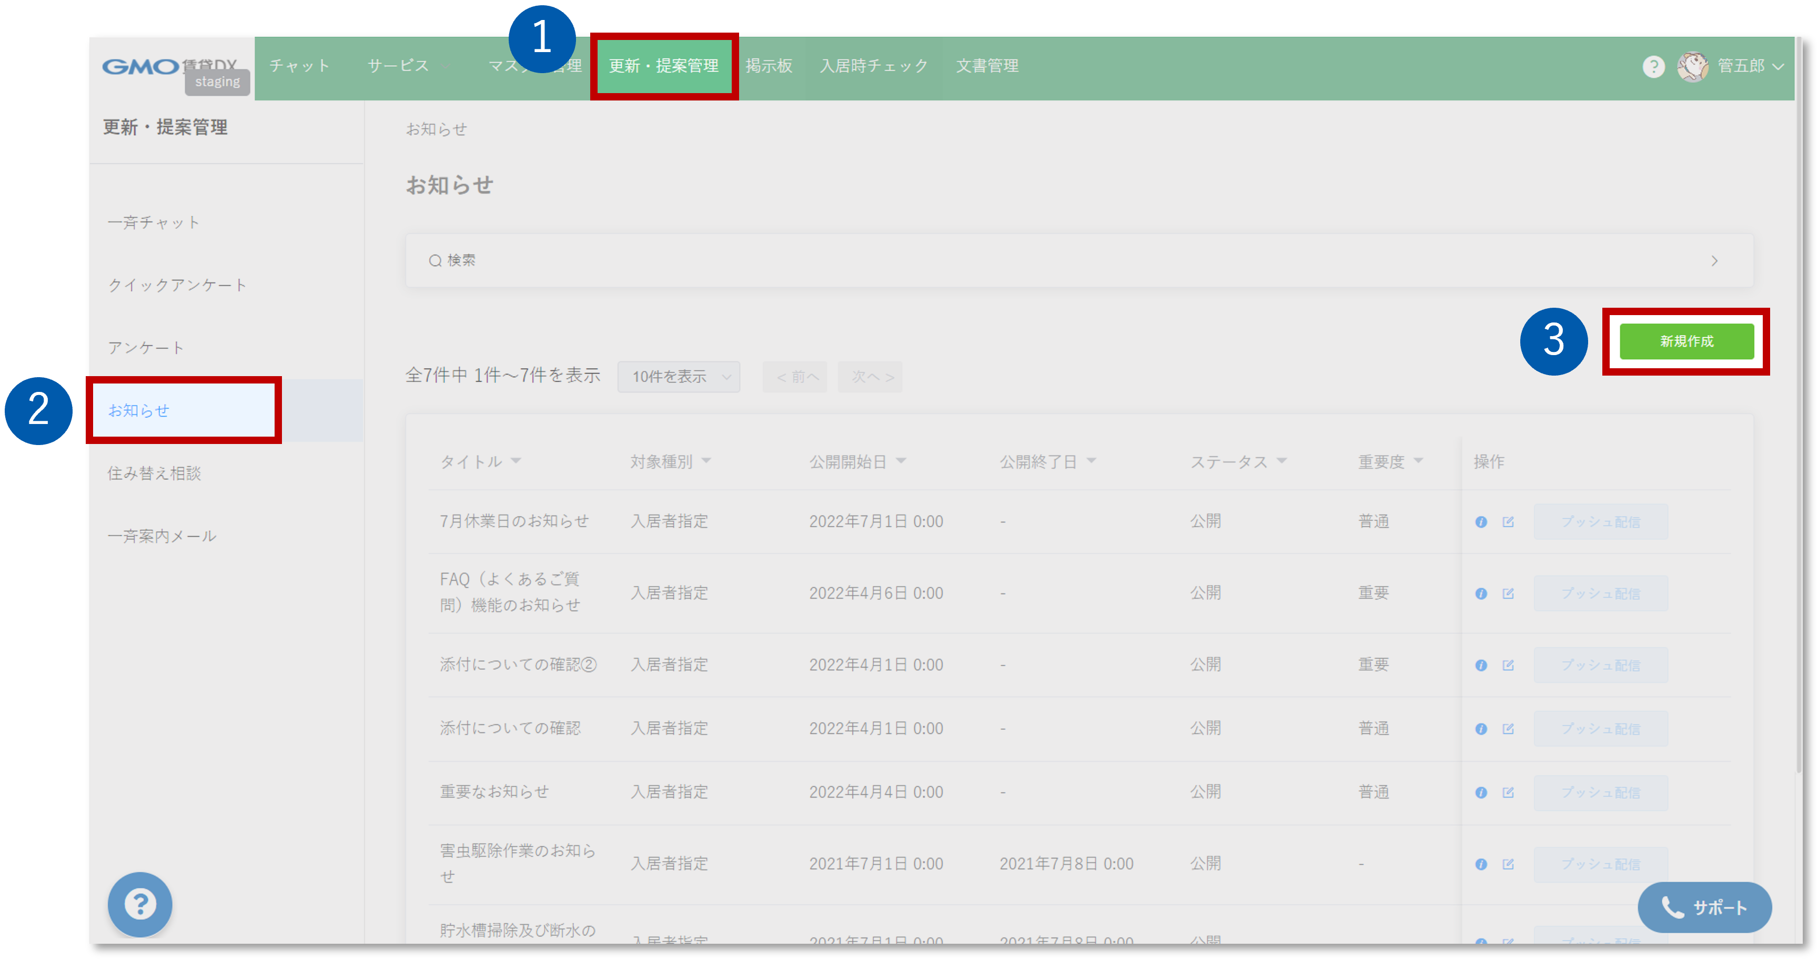The width and height of the screenshot is (1818, 959).
Task: Select お知らせ in the sidebar
Action: pyautogui.click(x=139, y=411)
